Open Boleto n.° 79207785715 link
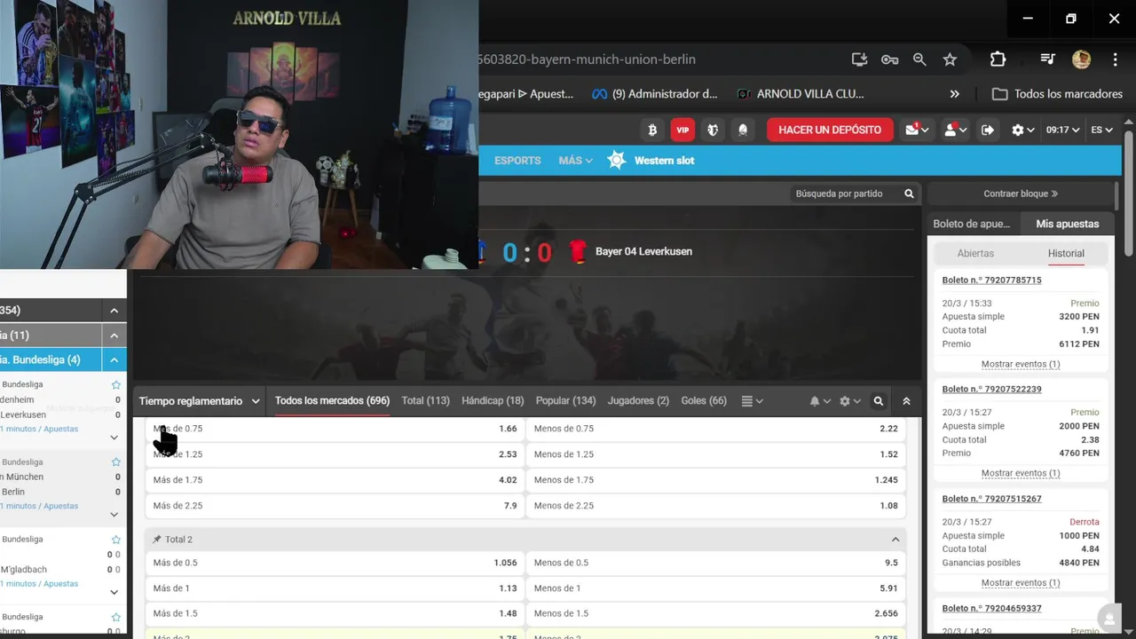1136x639 pixels. point(991,280)
